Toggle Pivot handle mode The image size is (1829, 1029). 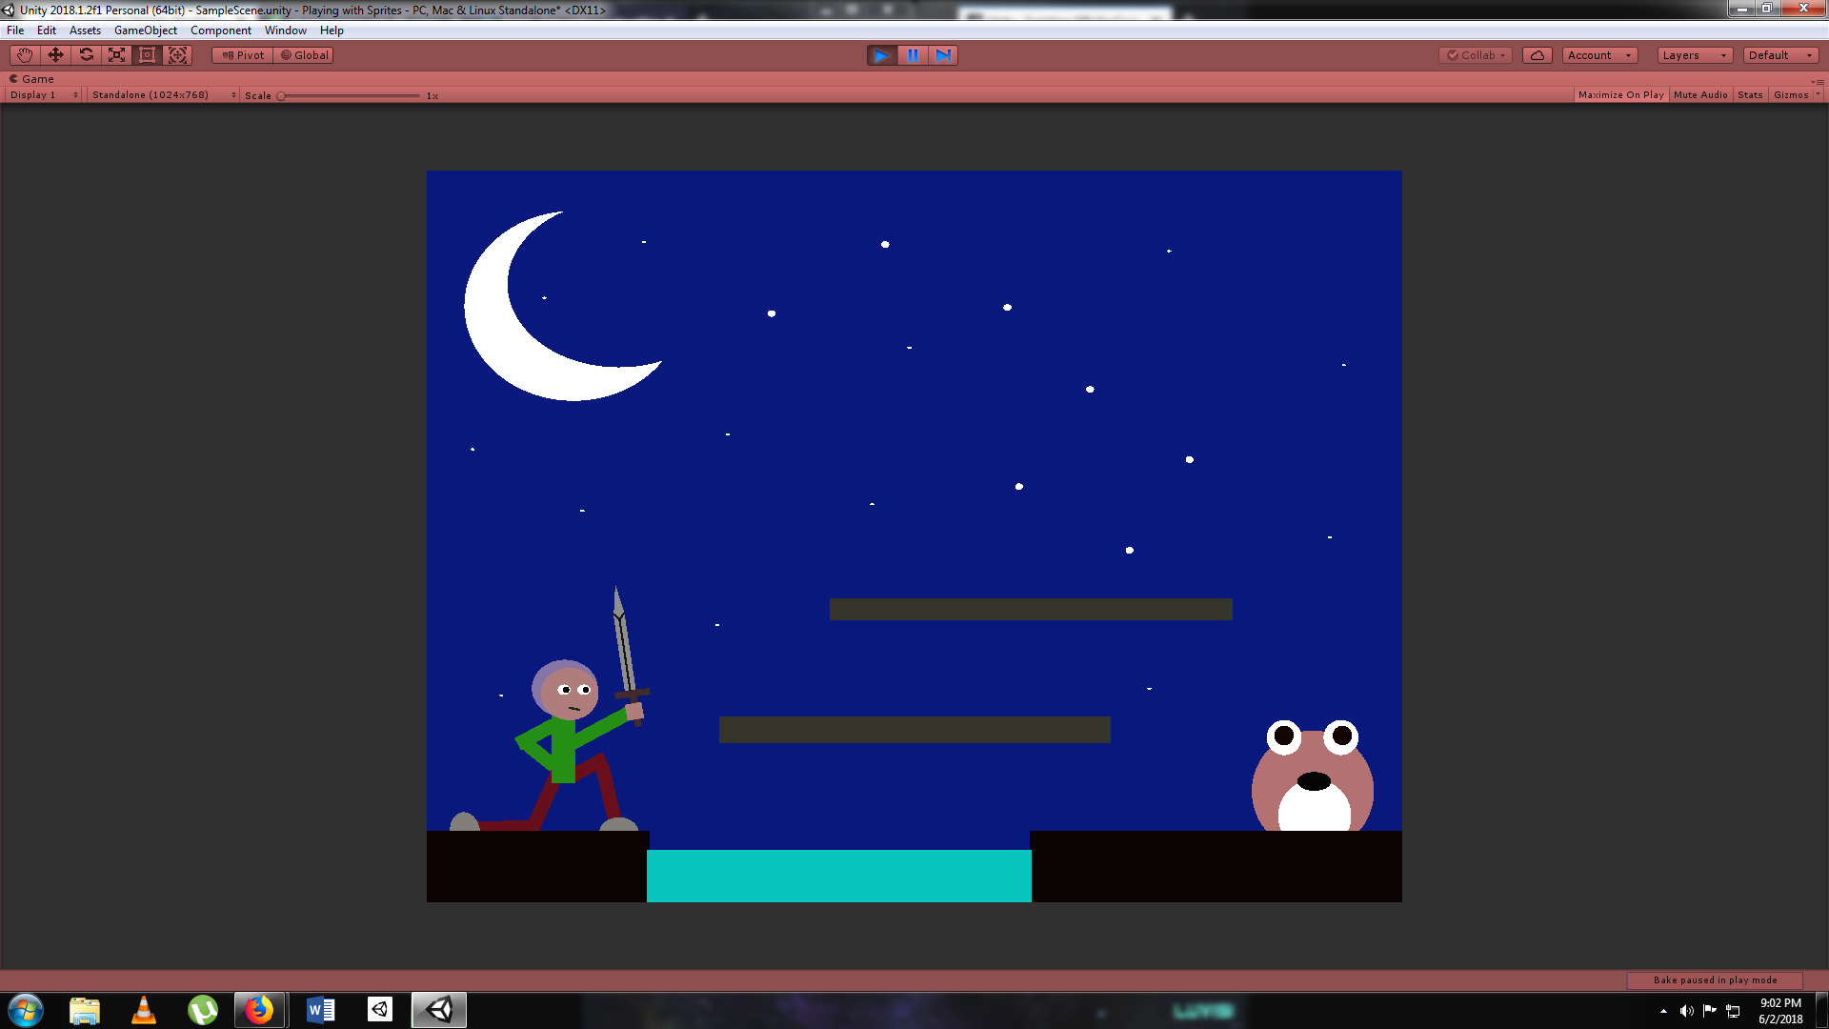241,54
